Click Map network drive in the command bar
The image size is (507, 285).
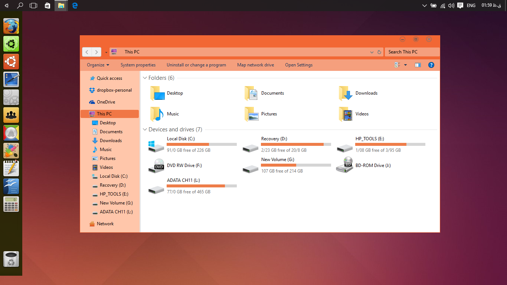pyautogui.click(x=255, y=65)
